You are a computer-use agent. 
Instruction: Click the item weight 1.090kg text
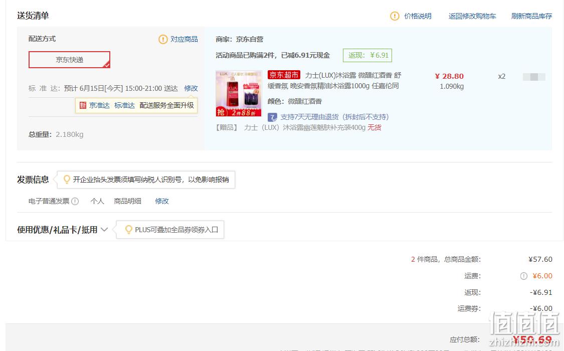click(x=452, y=87)
